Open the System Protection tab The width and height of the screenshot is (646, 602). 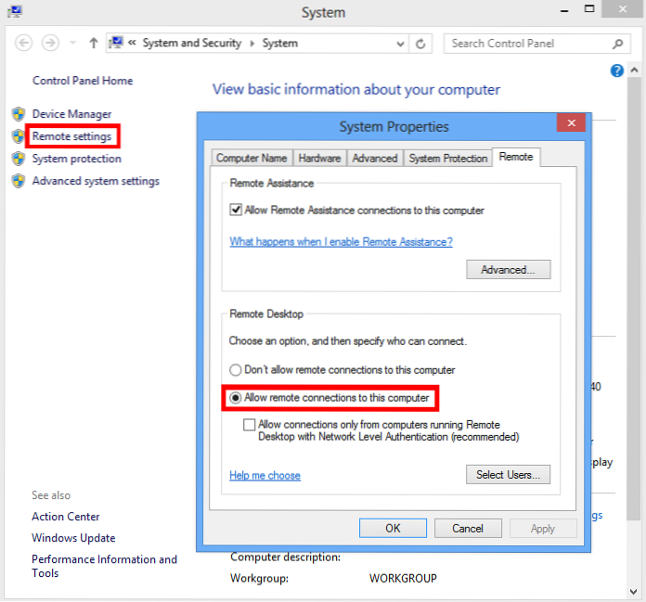447,159
